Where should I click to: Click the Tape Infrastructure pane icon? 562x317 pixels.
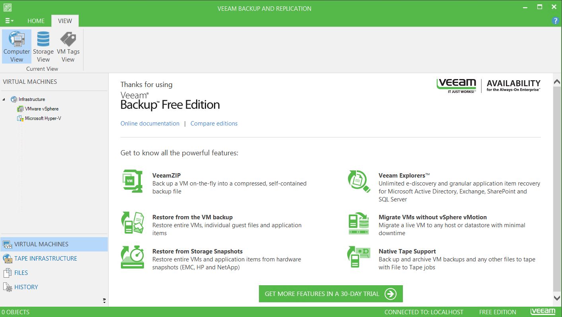pyautogui.click(x=8, y=259)
